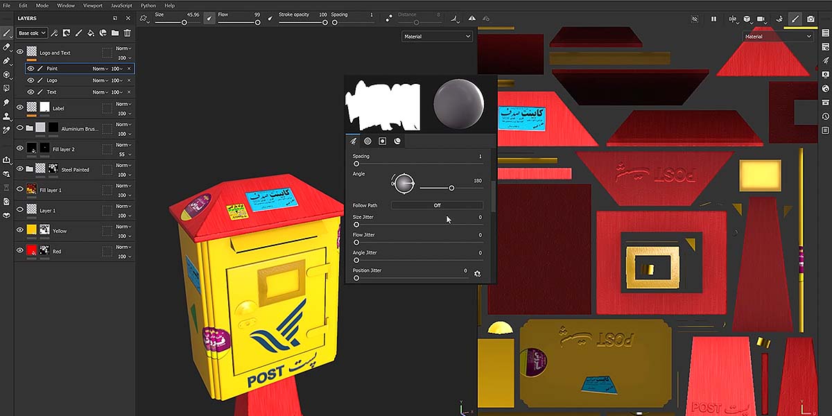Open the Iray render camera icon
The image size is (832, 416).
pos(811,19)
